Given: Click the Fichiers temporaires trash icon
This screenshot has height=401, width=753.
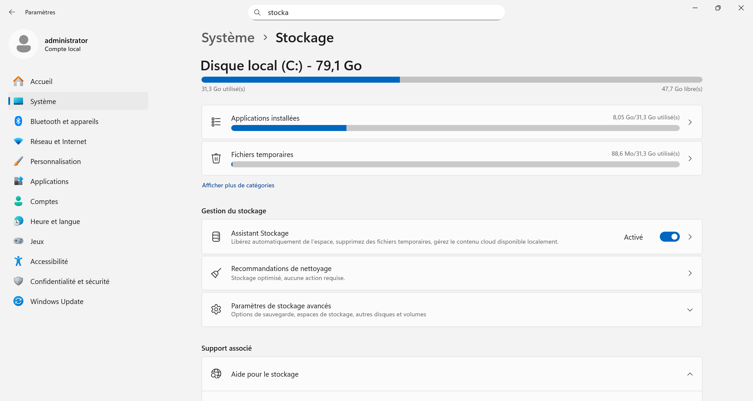Looking at the screenshot, I should pos(216,158).
